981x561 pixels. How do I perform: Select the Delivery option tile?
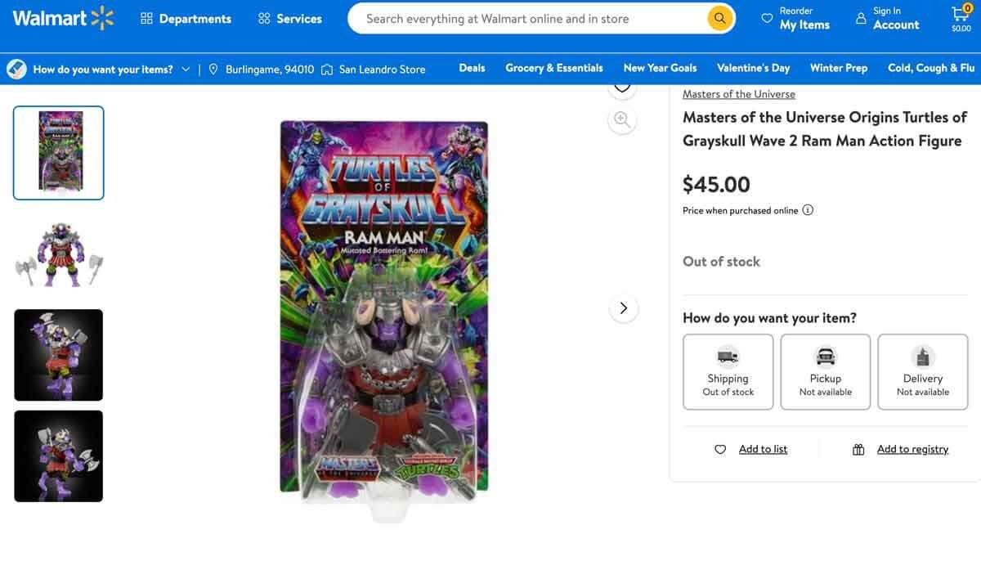click(922, 371)
